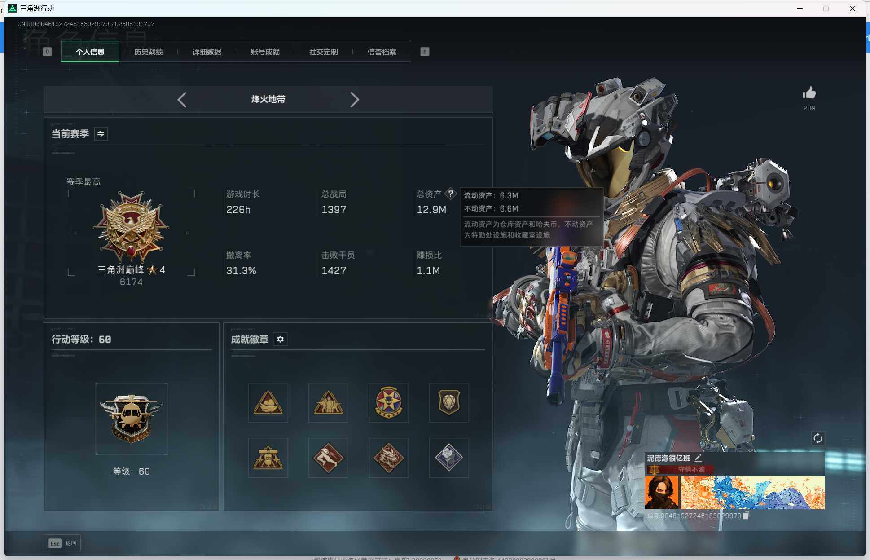
Task: Click the 流动资产 6.3M tooltip line
Action: (491, 196)
